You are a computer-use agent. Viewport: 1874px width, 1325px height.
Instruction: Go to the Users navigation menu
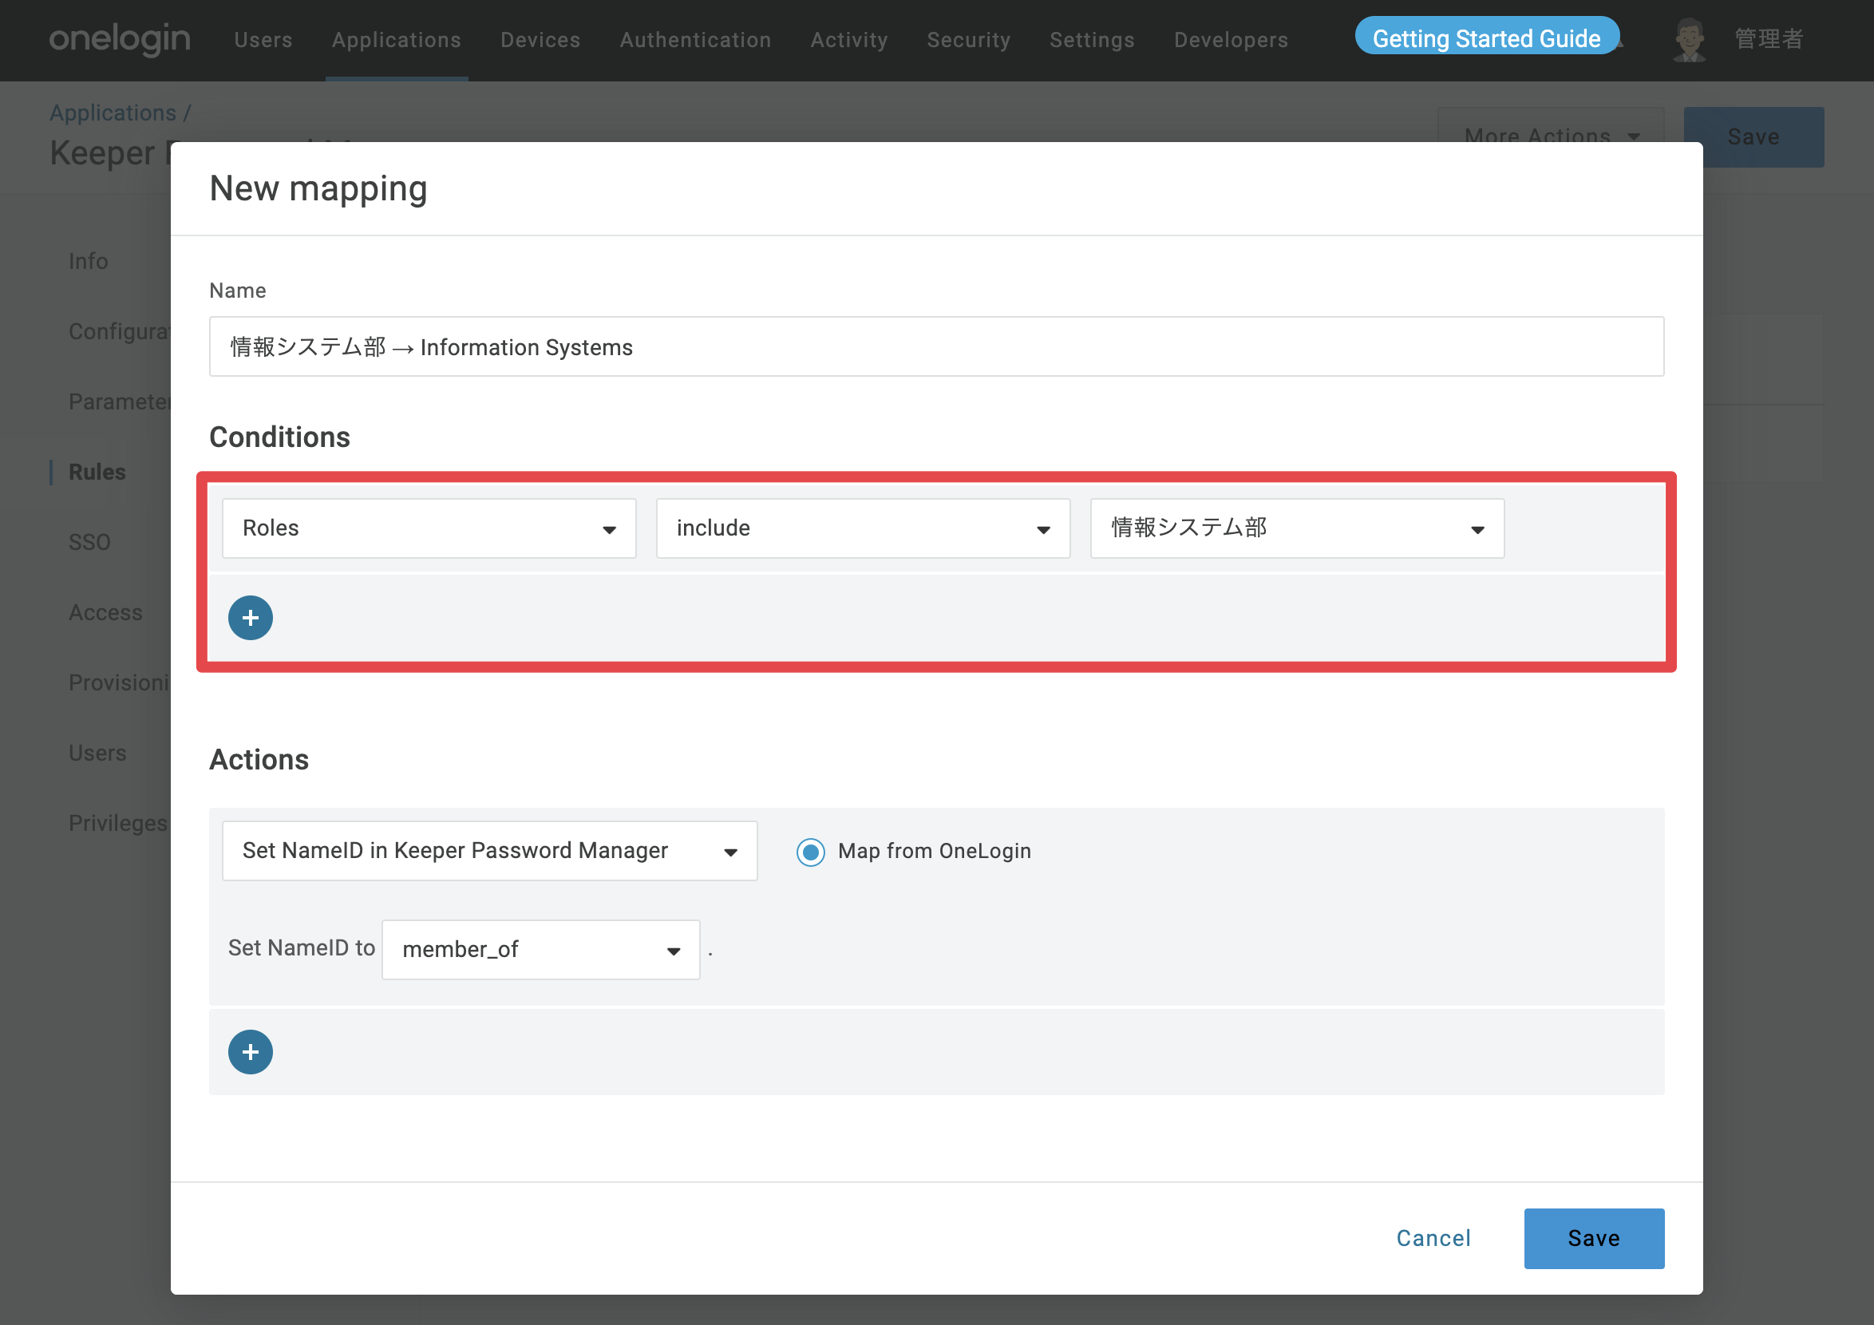coord(263,40)
